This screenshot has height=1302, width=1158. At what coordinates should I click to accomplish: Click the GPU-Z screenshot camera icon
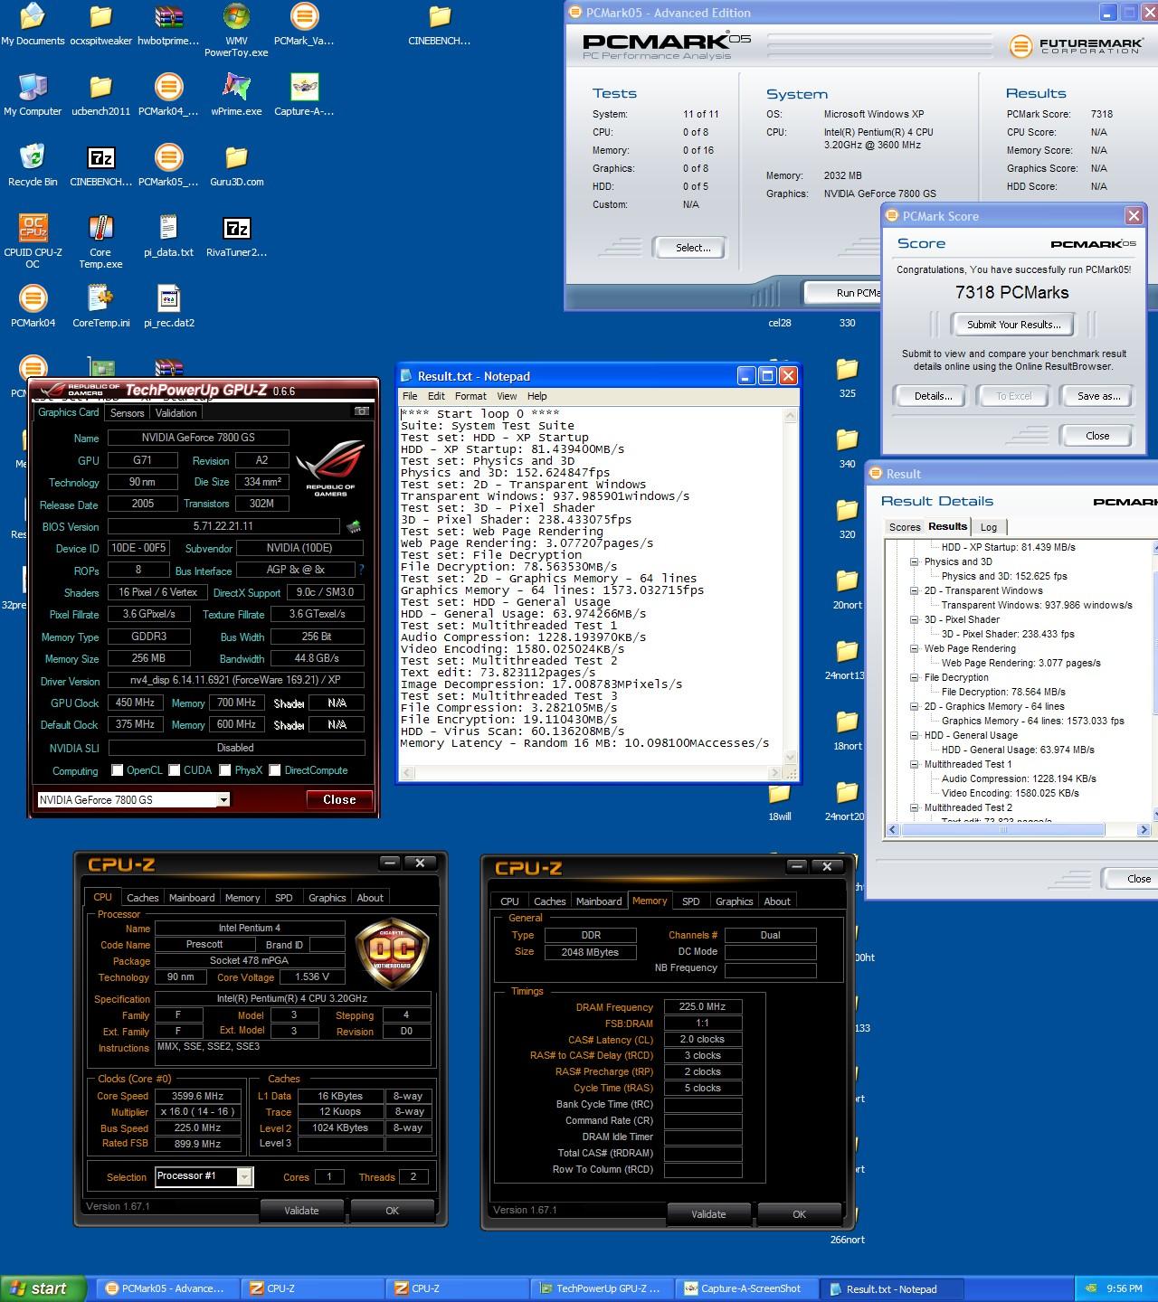[x=362, y=411]
